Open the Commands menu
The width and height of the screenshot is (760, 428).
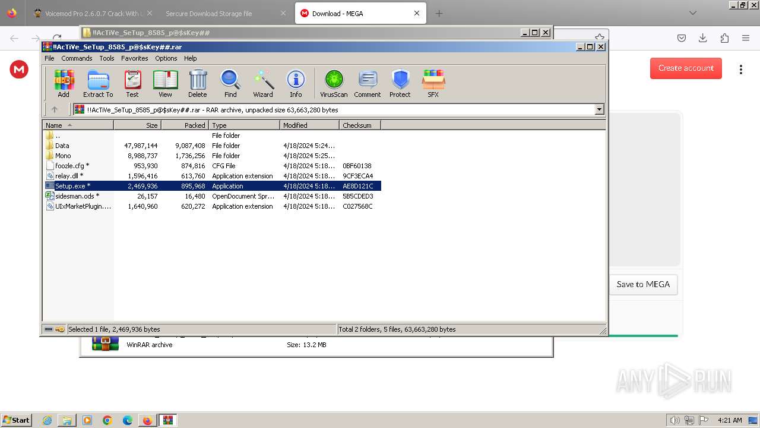pos(77,58)
